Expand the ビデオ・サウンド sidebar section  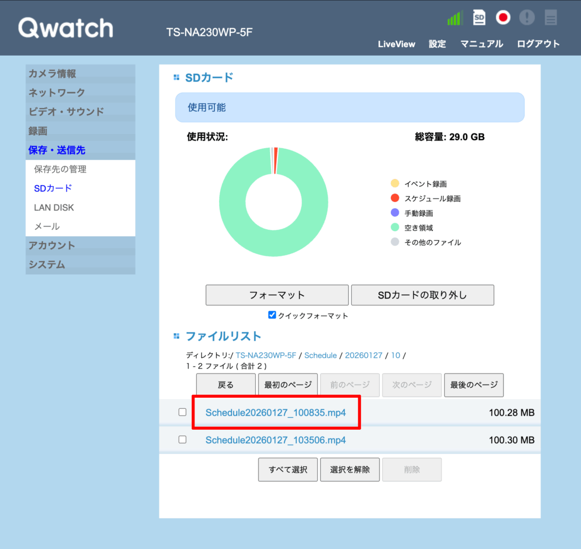66,112
